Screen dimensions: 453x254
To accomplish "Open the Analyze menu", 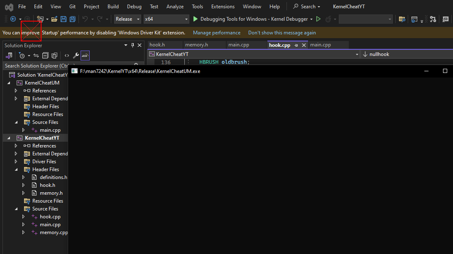I will [175, 7].
